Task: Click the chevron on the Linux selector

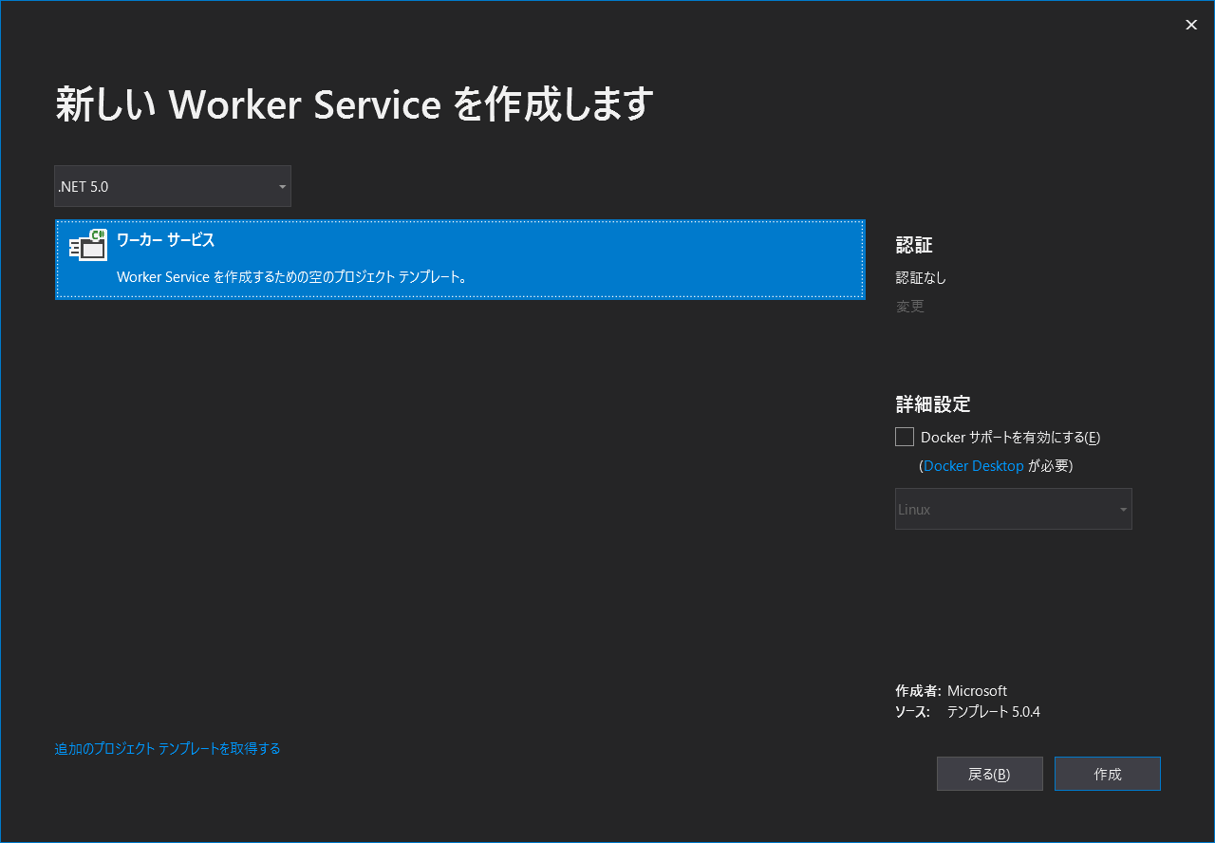Action: coord(1122,509)
